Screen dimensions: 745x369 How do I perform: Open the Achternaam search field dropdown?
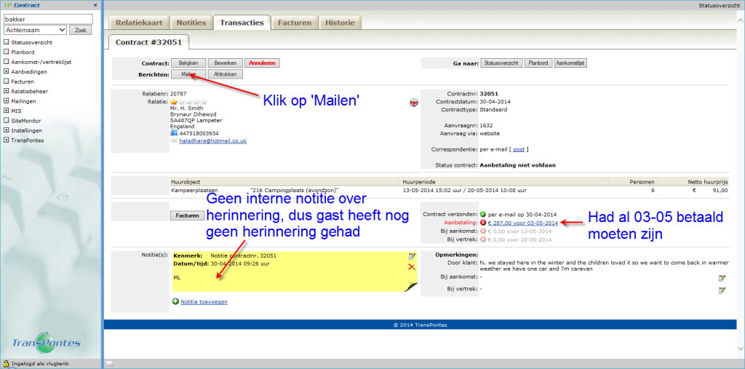pos(35,30)
